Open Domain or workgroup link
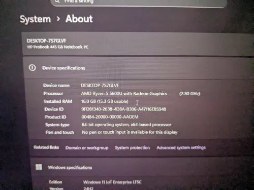 pos(87,148)
